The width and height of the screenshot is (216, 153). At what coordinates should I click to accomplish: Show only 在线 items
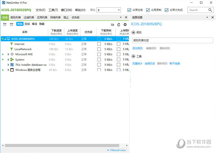click(27, 24)
